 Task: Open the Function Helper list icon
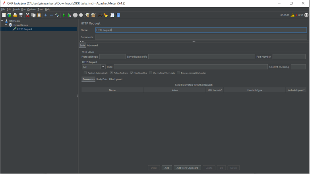112,15
